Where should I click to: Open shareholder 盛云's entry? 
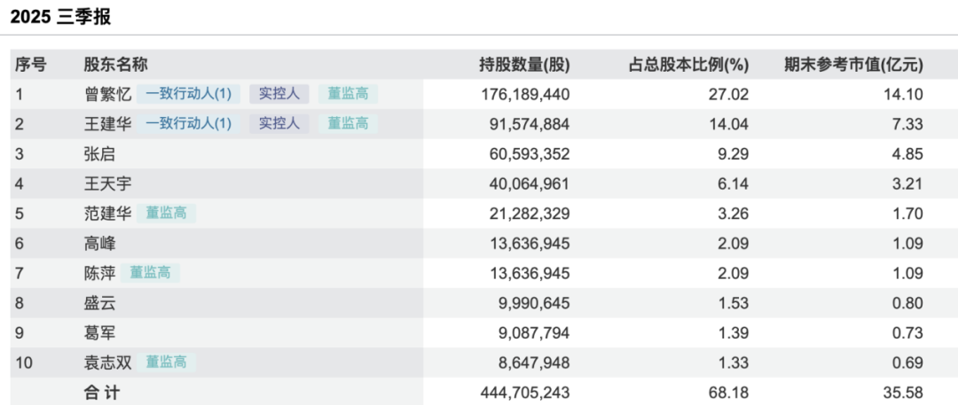(99, 303)
